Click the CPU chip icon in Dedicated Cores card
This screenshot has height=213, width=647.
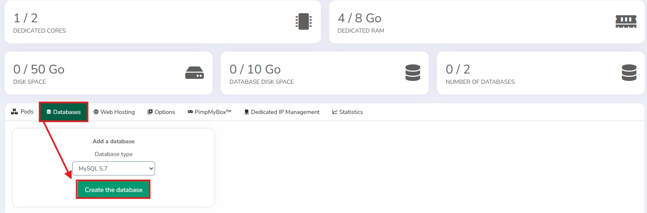tap(303, 21)
